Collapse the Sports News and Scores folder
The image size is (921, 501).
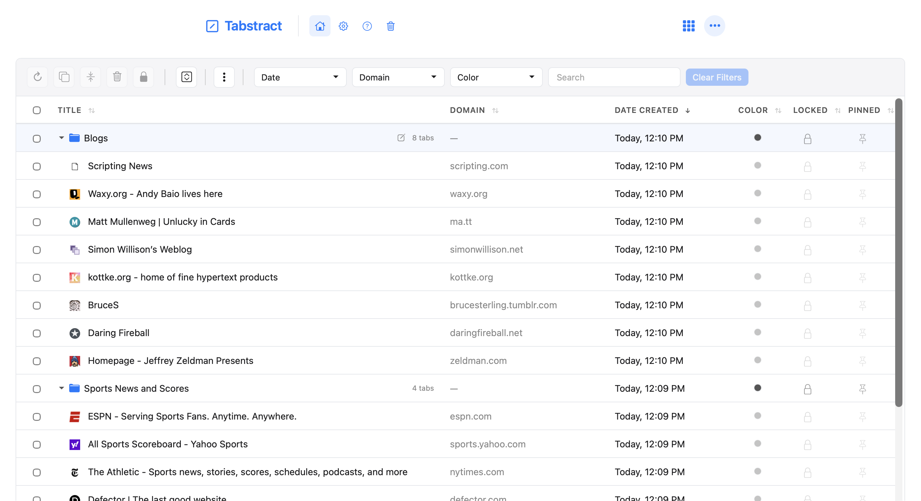(x=62, y=388)
